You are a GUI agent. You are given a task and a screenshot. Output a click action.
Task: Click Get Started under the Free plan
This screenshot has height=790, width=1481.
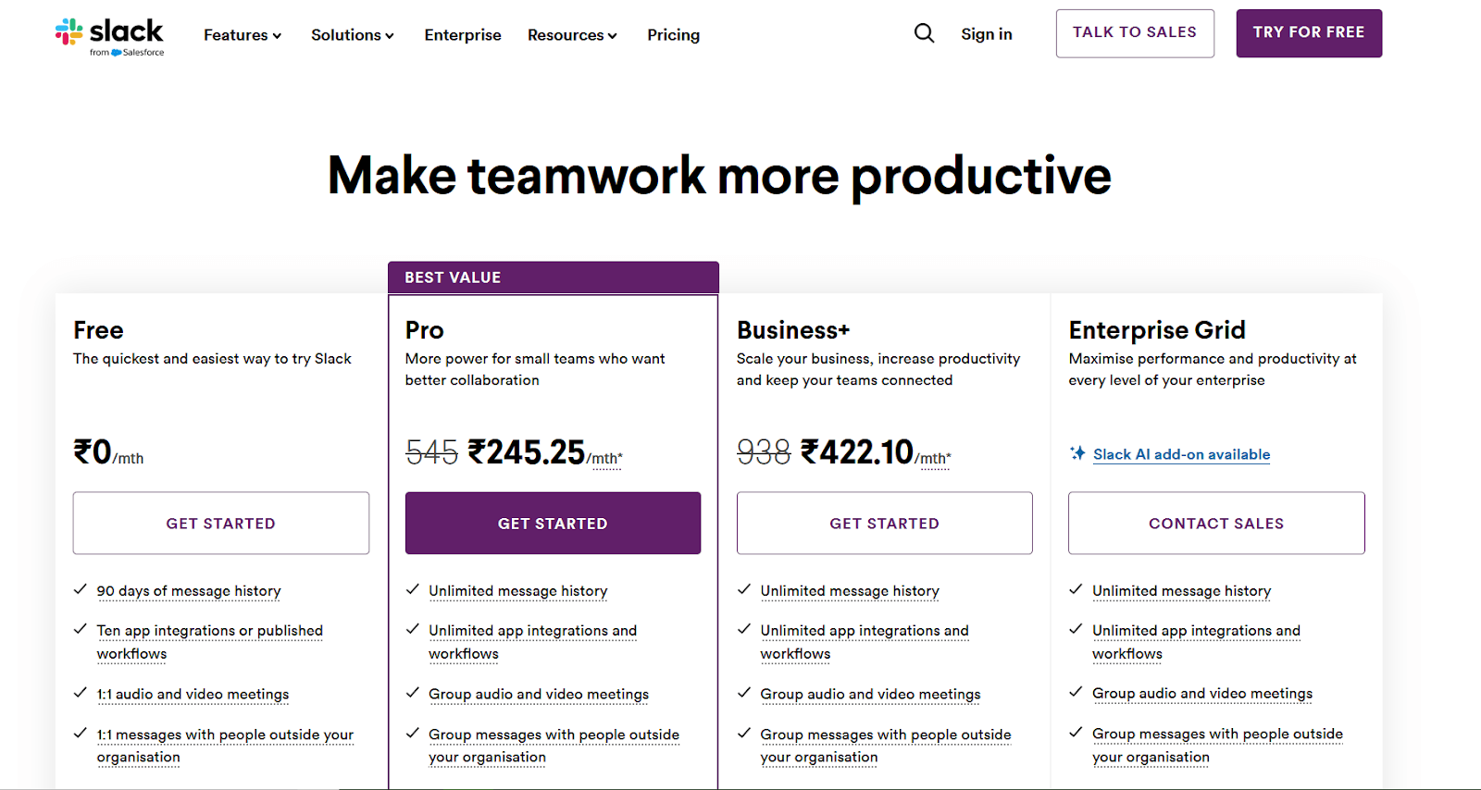[221, 524]
